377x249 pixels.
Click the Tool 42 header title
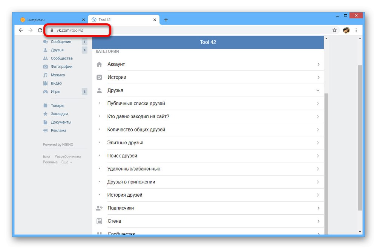click(x=208, y=42)
